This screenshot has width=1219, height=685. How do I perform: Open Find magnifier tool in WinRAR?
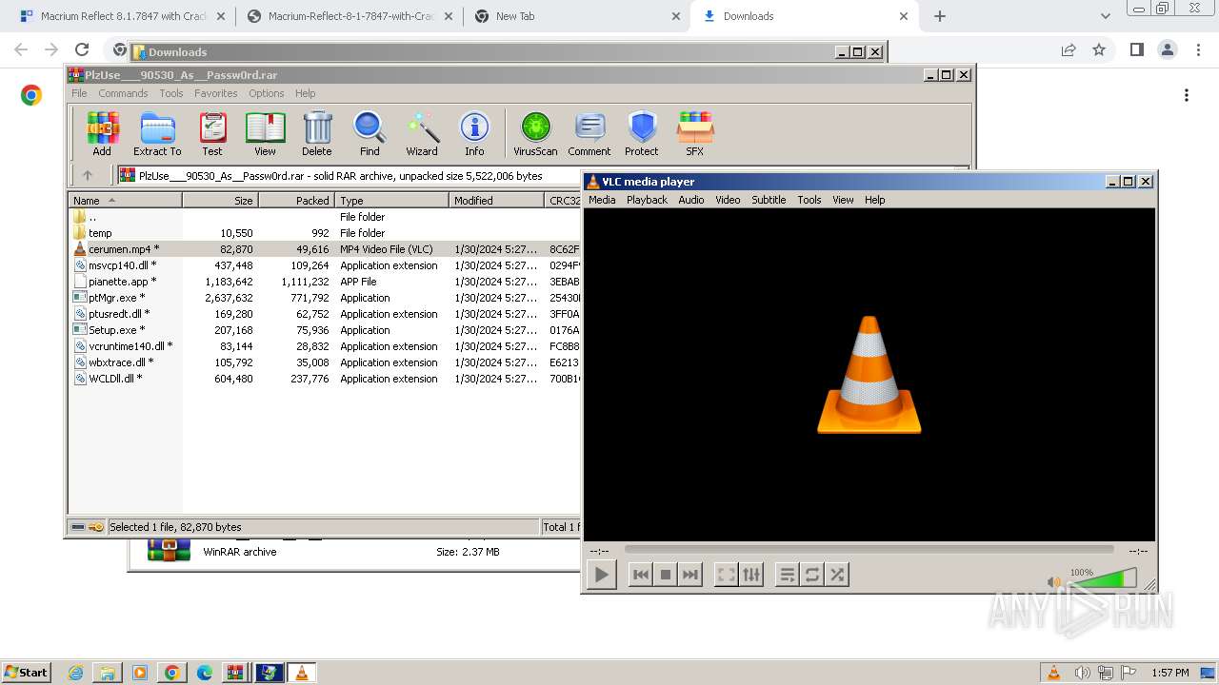[x=370, y=133]
